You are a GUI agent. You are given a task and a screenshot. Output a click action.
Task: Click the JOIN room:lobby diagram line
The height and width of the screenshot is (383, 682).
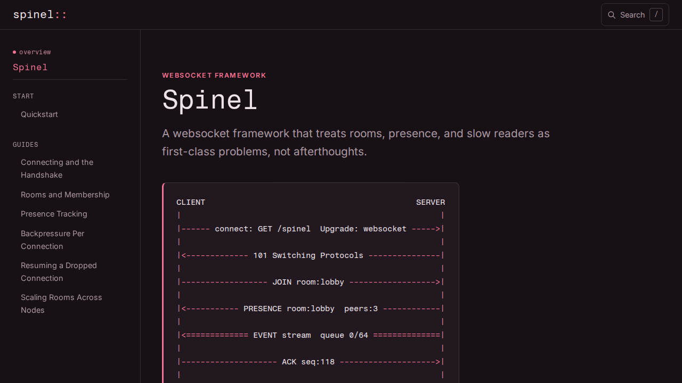311,282
